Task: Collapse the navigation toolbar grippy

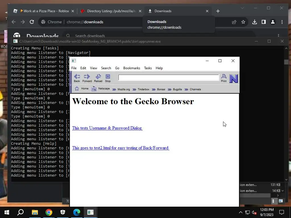Action: pyautogui.click(x=70, y=78)
